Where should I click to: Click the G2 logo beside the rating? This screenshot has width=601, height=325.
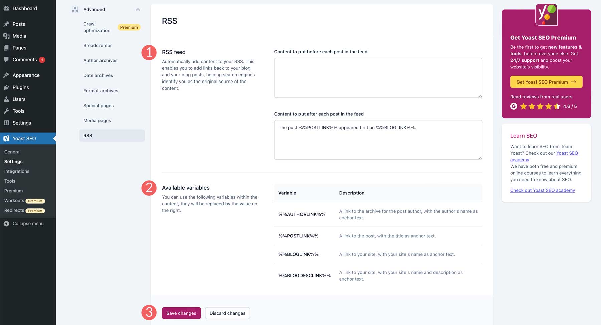[513, 106]
